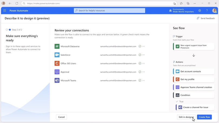Click the Send feedback link

pos(205,18)
